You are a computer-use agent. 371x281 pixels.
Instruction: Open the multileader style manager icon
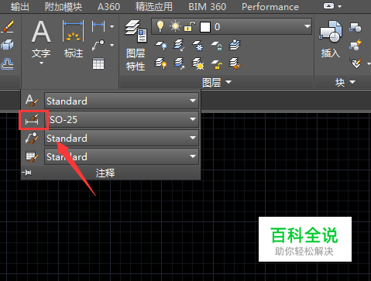(32, 139)
